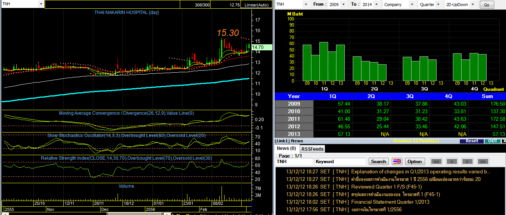
Task: Open Thai news at 18:26 ending (F45-1) in Thai
Action: (396, 194)
